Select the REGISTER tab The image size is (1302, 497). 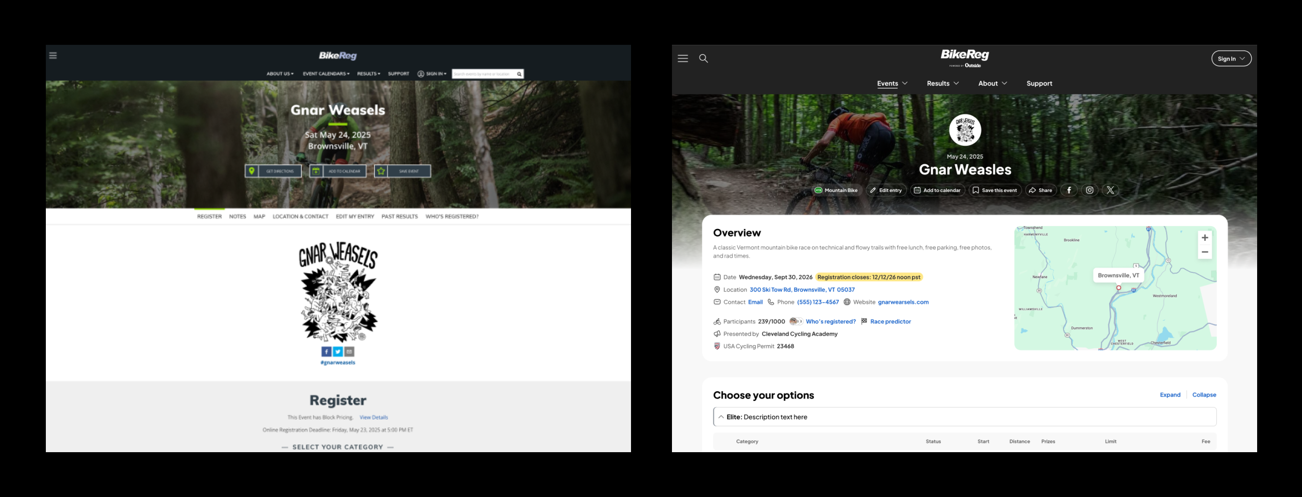pyautogui.click(x=209, y=217)
